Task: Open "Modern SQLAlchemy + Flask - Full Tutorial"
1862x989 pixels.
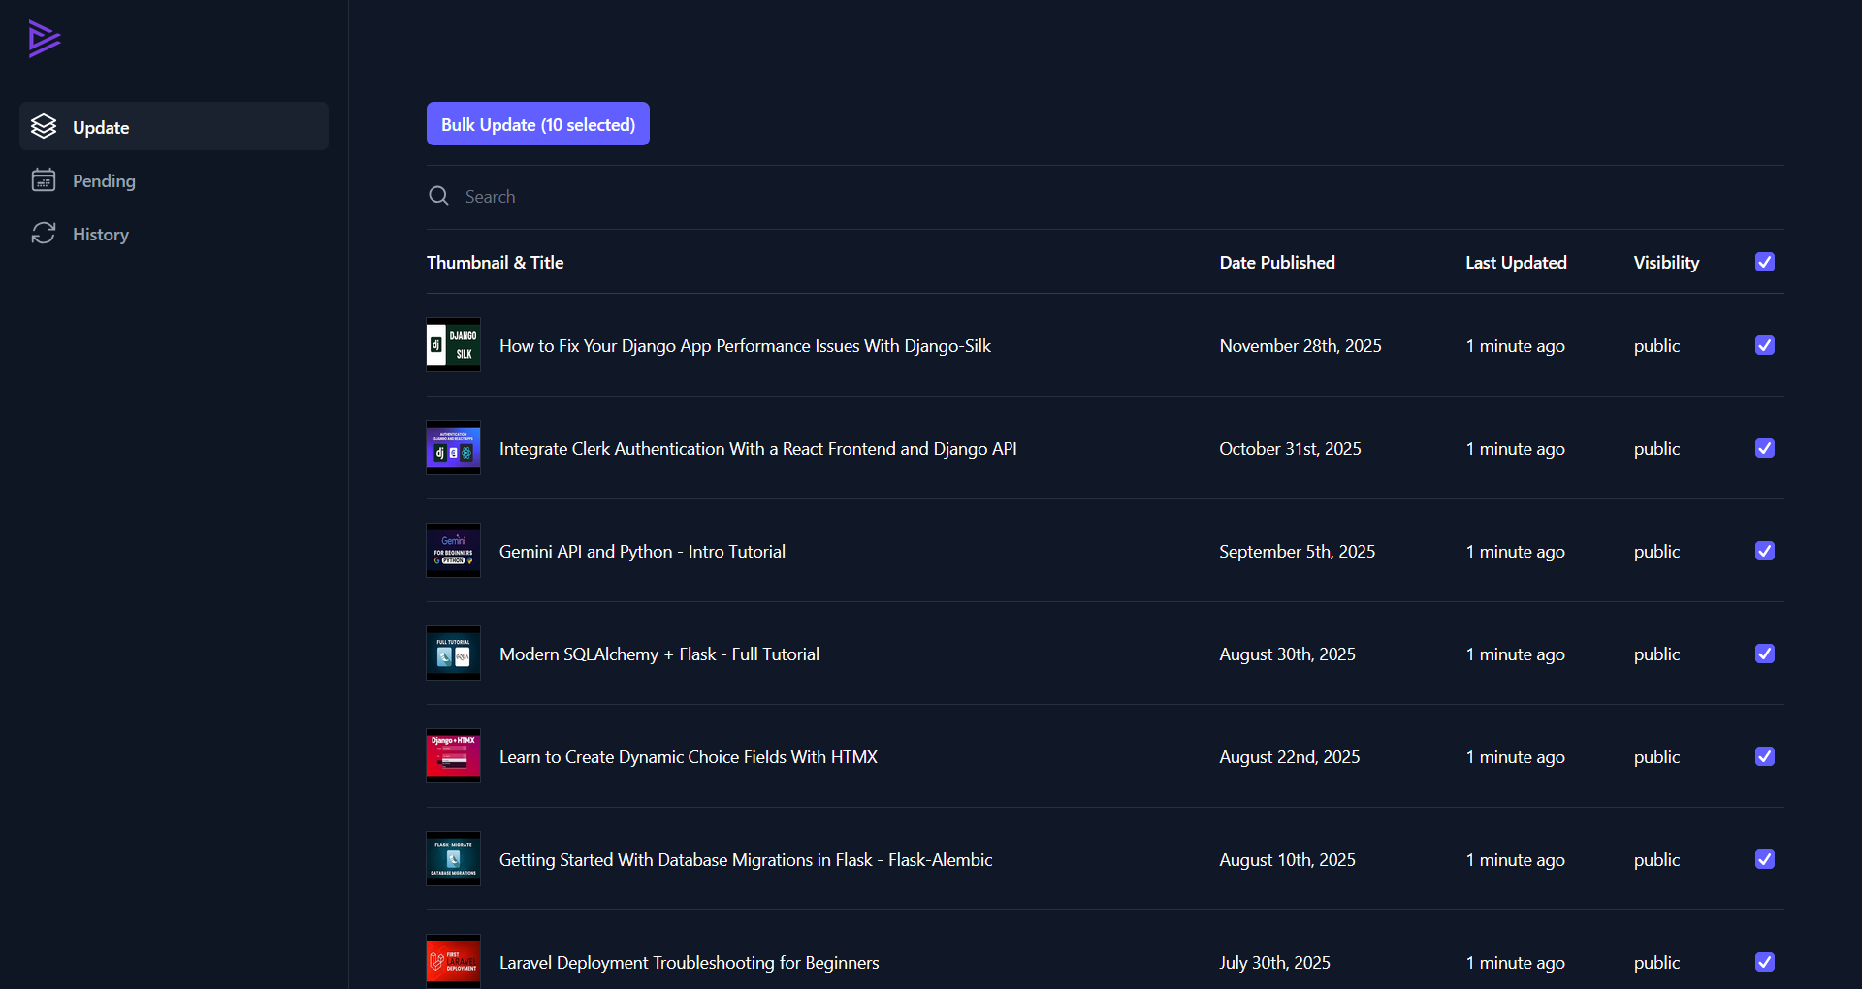Action: coord(658,654)
